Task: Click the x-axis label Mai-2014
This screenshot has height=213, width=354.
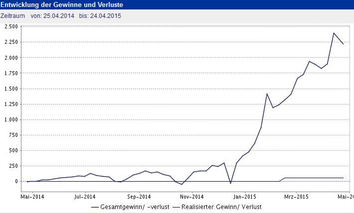Action: 32,197
